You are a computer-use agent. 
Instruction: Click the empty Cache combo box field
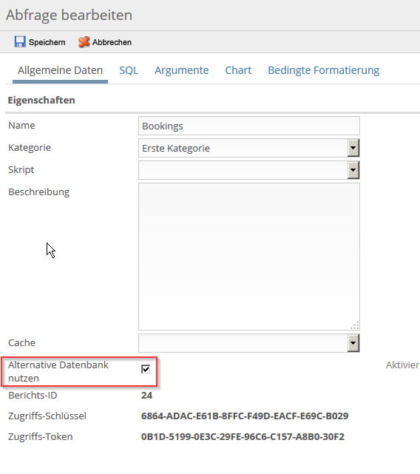click(x=243, y=343)
